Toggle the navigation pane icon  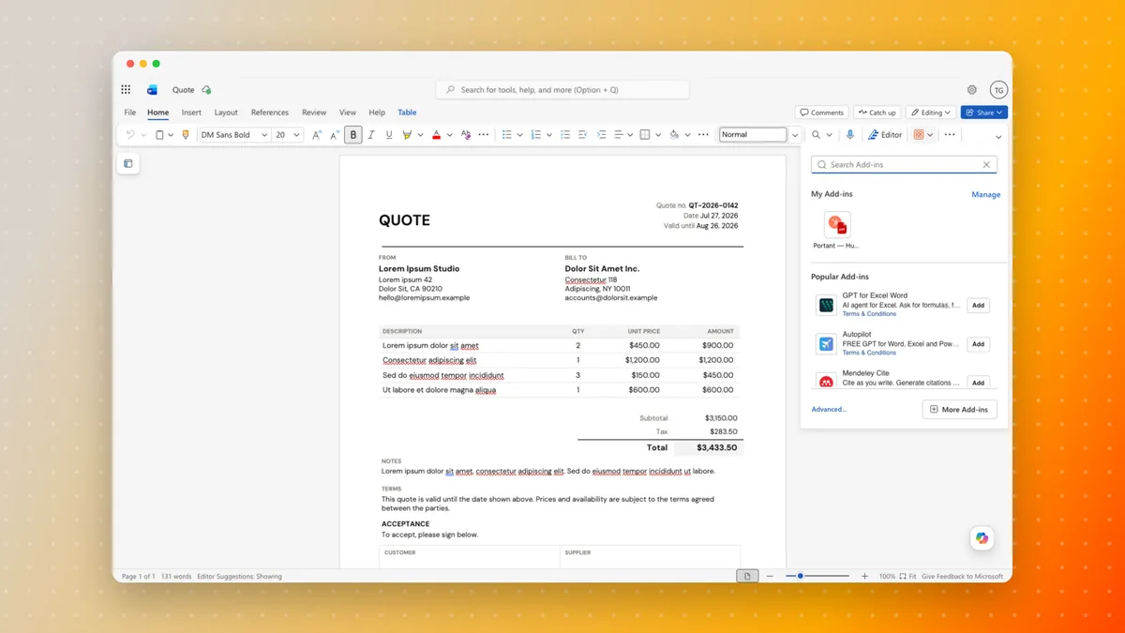click(128, 163)
